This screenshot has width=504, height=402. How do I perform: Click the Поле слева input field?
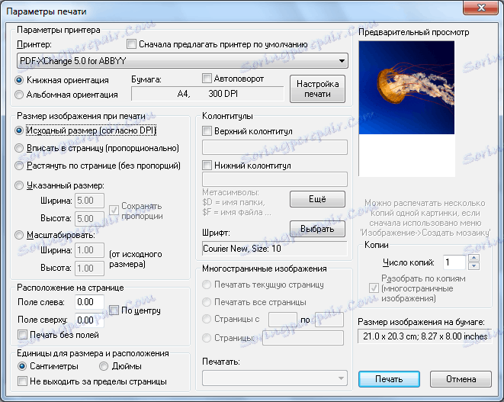point(90,302)
